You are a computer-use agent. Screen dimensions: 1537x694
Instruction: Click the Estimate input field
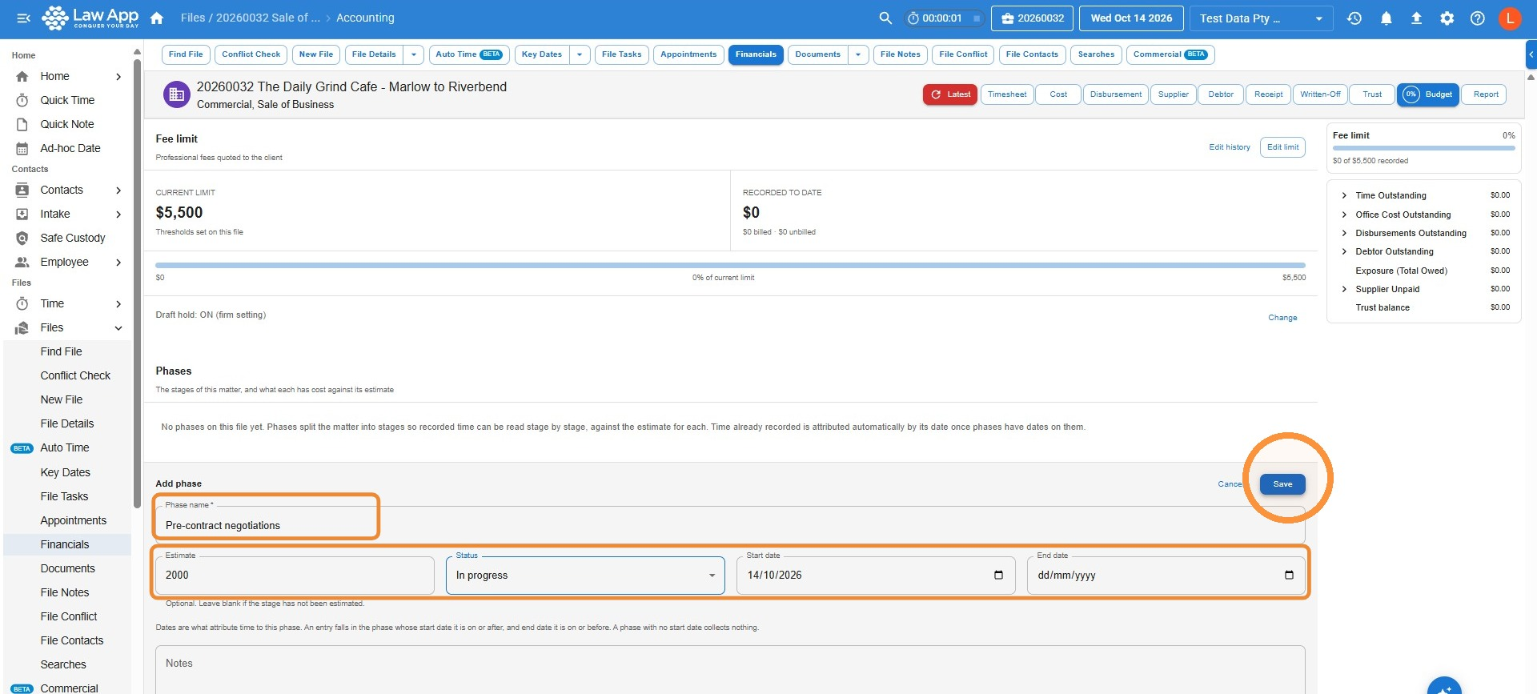point(295,576)
